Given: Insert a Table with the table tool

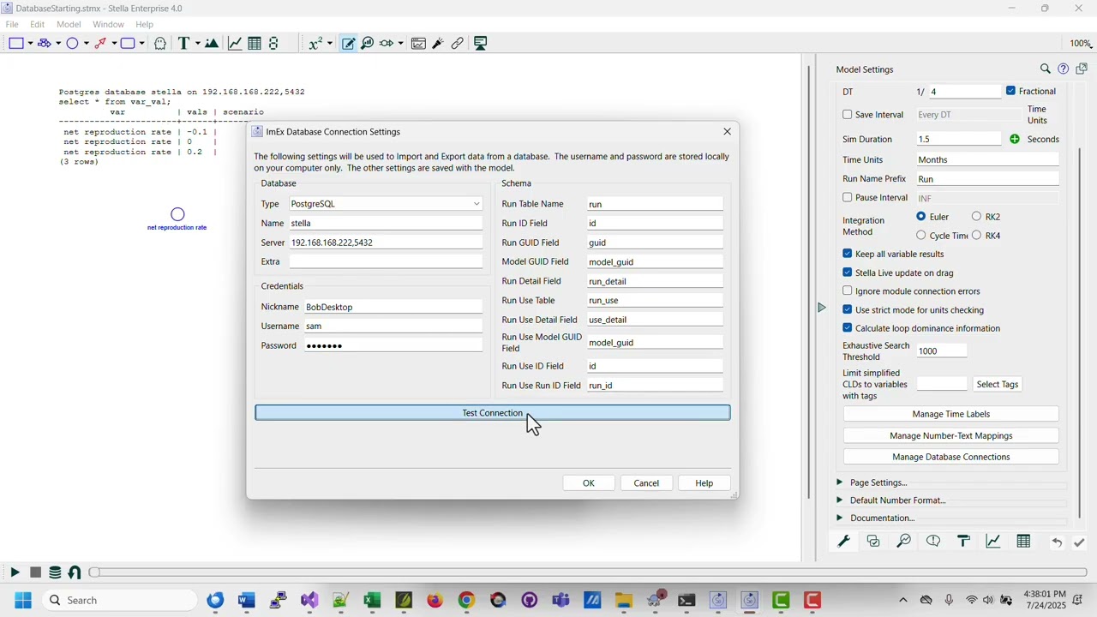Looking at the screenshot, I should (x=255, y=43).
